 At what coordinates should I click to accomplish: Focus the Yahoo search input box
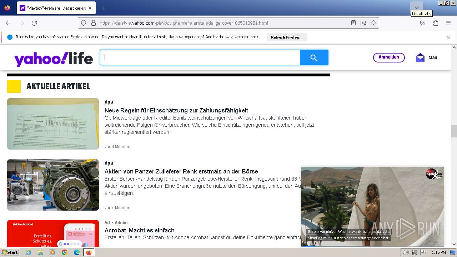click(200, 57)
